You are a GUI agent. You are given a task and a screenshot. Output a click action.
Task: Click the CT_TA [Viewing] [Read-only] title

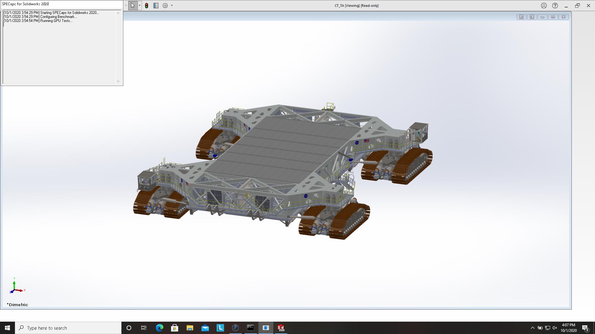pos(356,6)
